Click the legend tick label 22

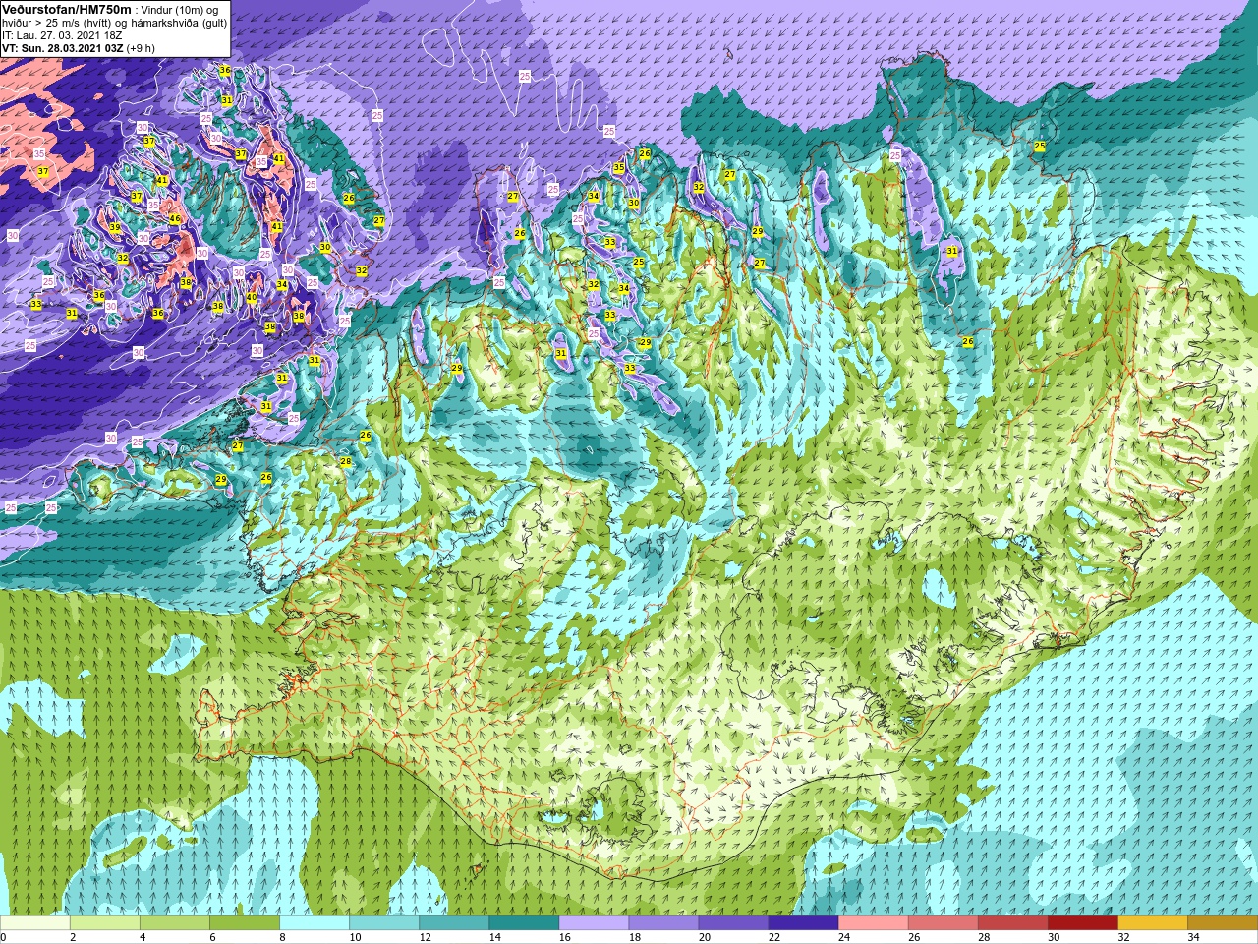click(x=774, y=937)
